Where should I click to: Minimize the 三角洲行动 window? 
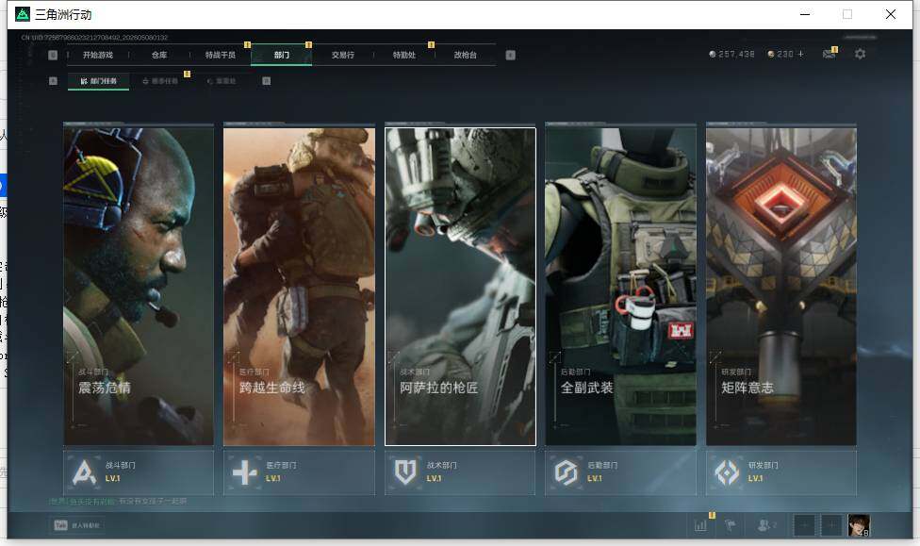805,14
